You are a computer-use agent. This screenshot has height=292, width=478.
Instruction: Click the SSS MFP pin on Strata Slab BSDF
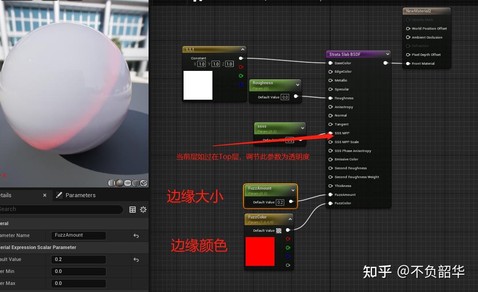(x=331, y=133)
